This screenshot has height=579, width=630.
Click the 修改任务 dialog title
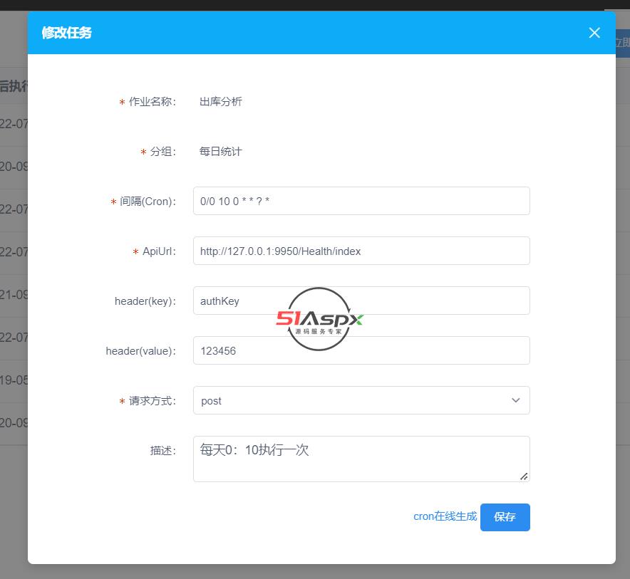(66, 33)
